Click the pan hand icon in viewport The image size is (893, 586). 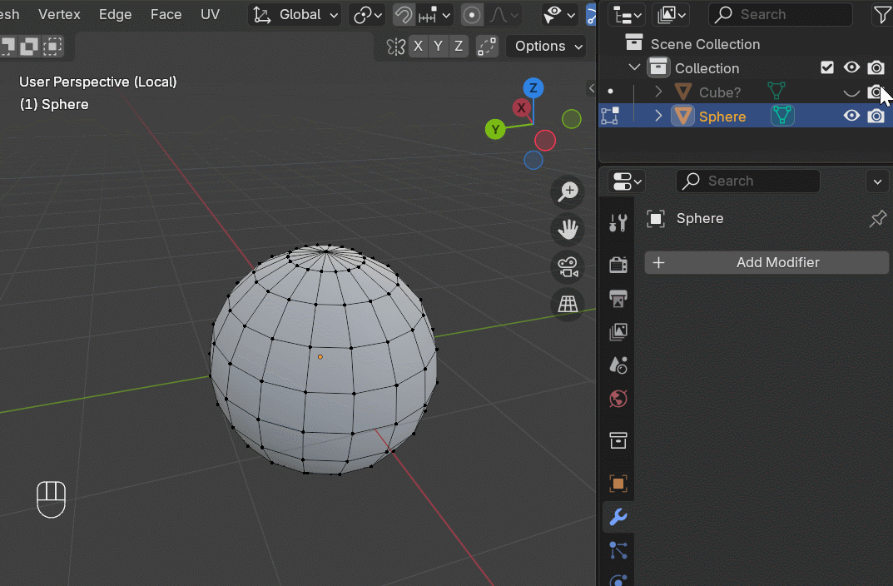tap(568, 230)
